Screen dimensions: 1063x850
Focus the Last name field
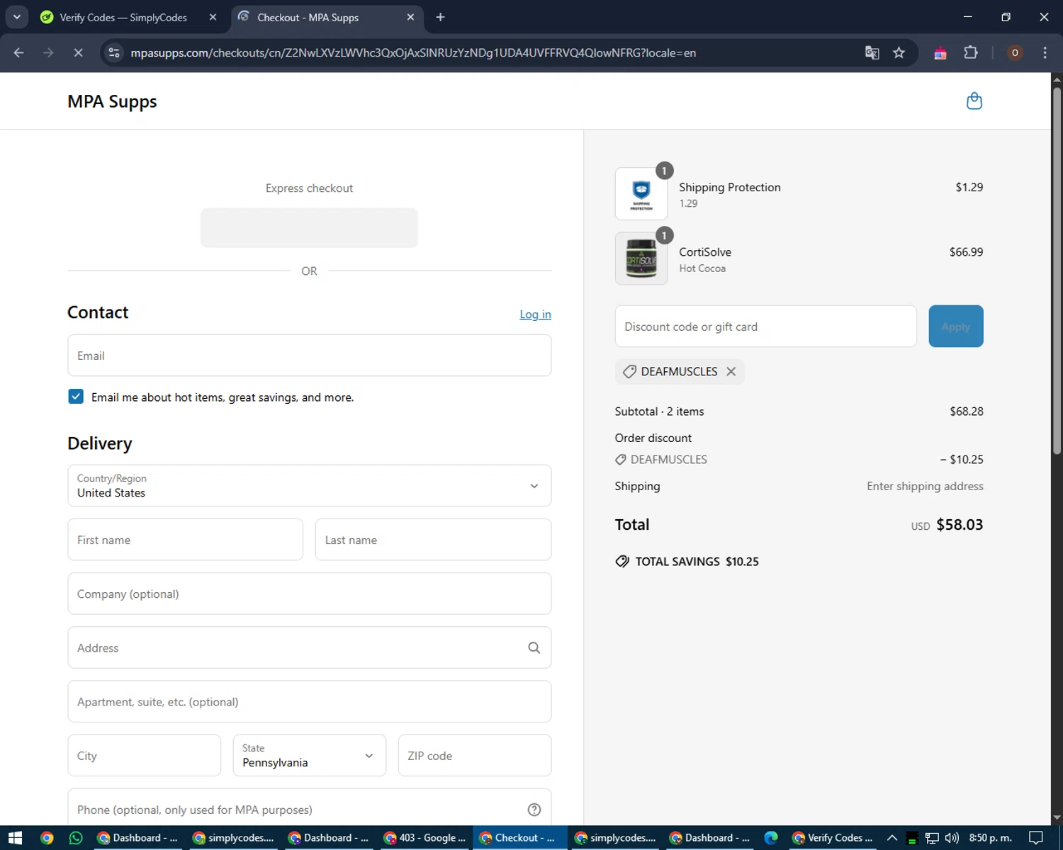coord(433,540)
